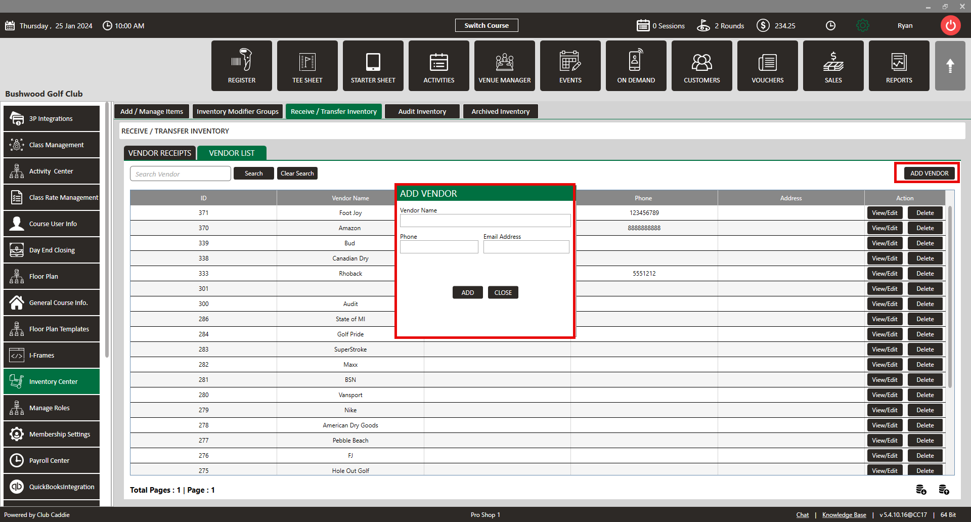Open the Vendor Receipts sub-tab
Viewport: 971px width, 522px height.
(160, 153)
